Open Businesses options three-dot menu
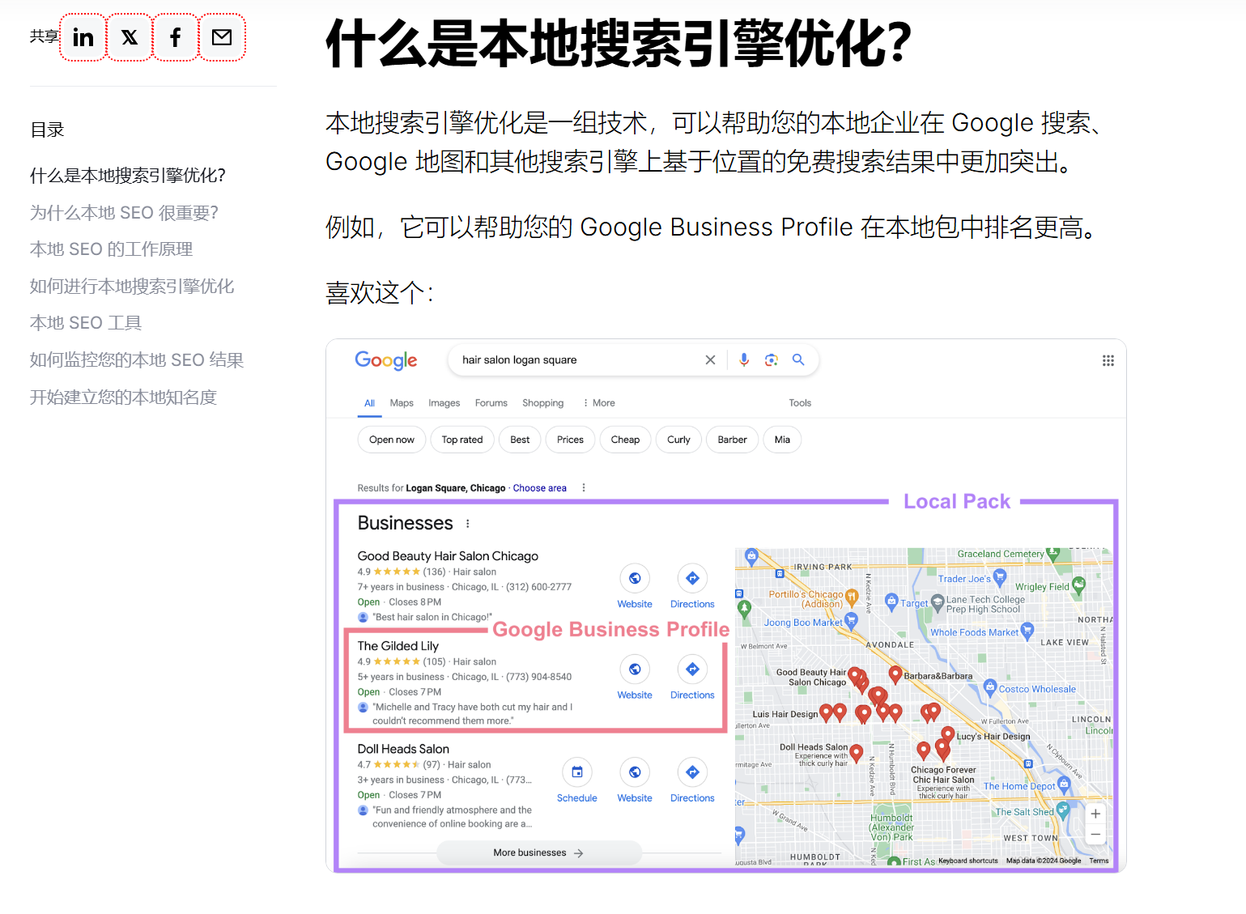This screenshot has height=914, width=1246. (467, 524)
